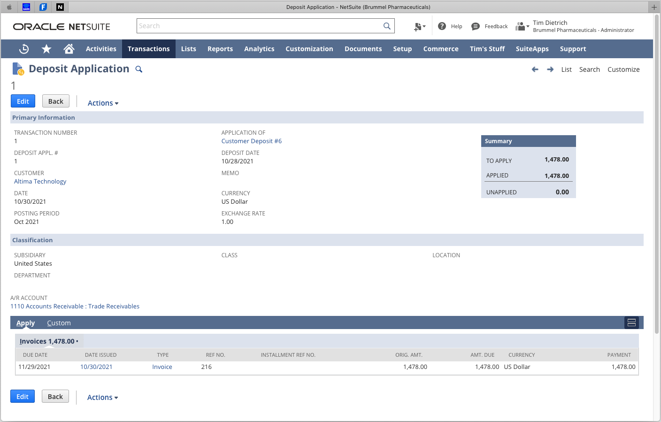Open the Customization menu
The height and width of the screenshot is (422, 661).
(309, 49)
